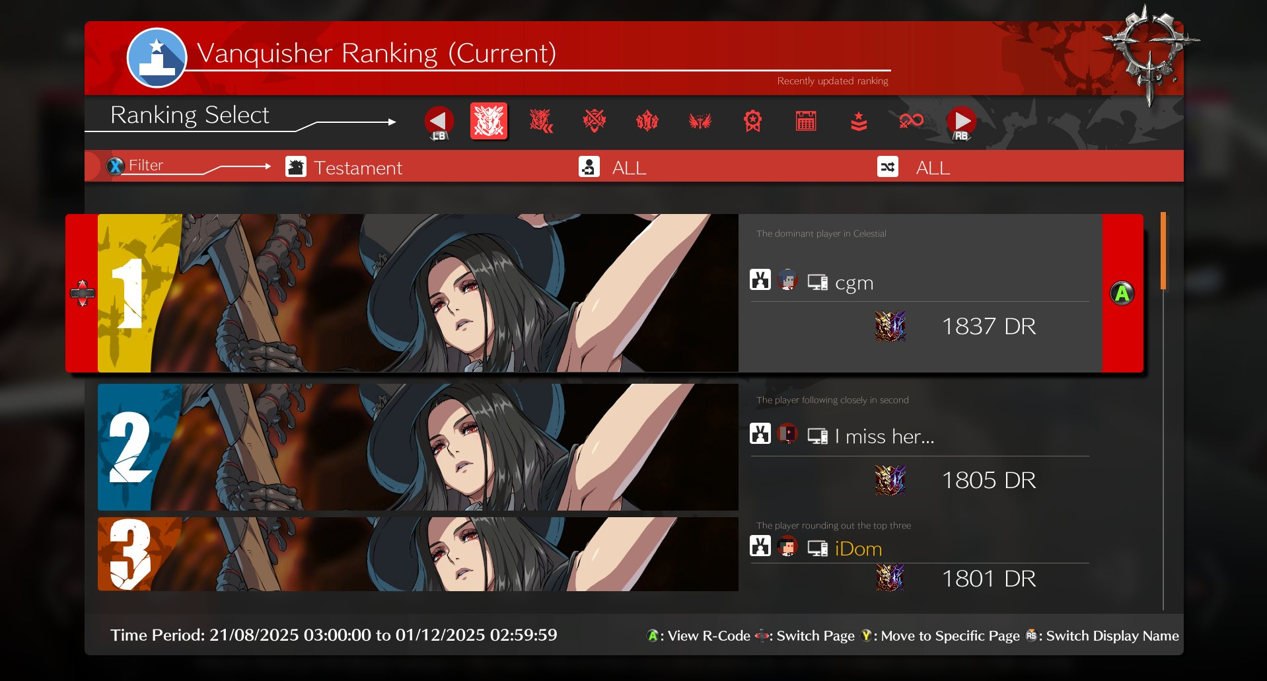Click the blue podium ranking icon in header
The height and width of the screenshot is (681, 1267).
pyautogui.click(x=157, y=58)
